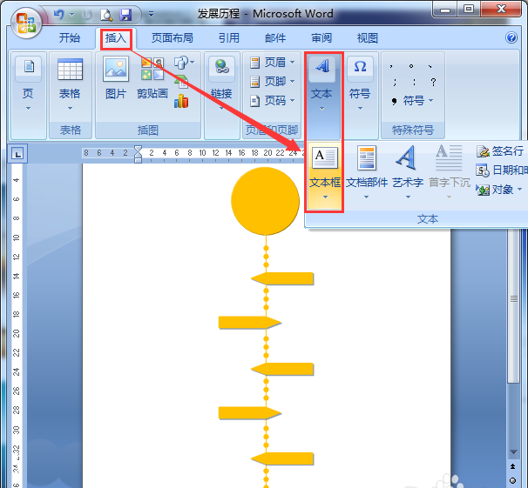Viewport: 528px width, 488px height.
Task: Open the 页眉 header dropdown
Action: [273, 62]
